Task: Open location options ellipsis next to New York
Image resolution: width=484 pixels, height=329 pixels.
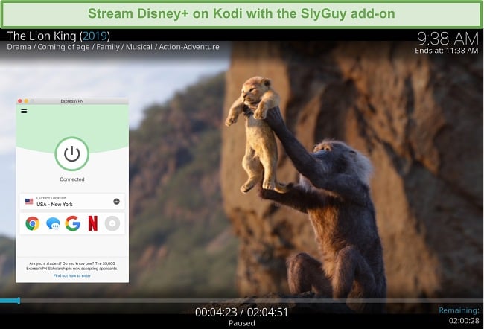Action: point(116,202)
